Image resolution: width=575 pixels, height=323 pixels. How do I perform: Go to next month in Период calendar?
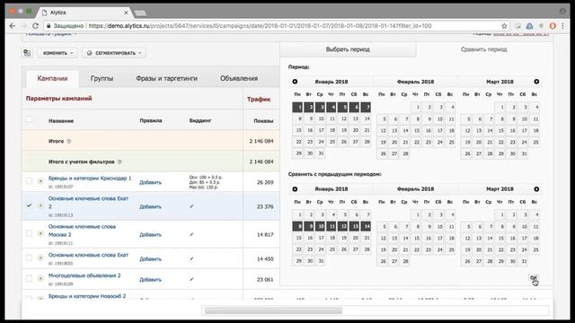click(x=536, y=82)
